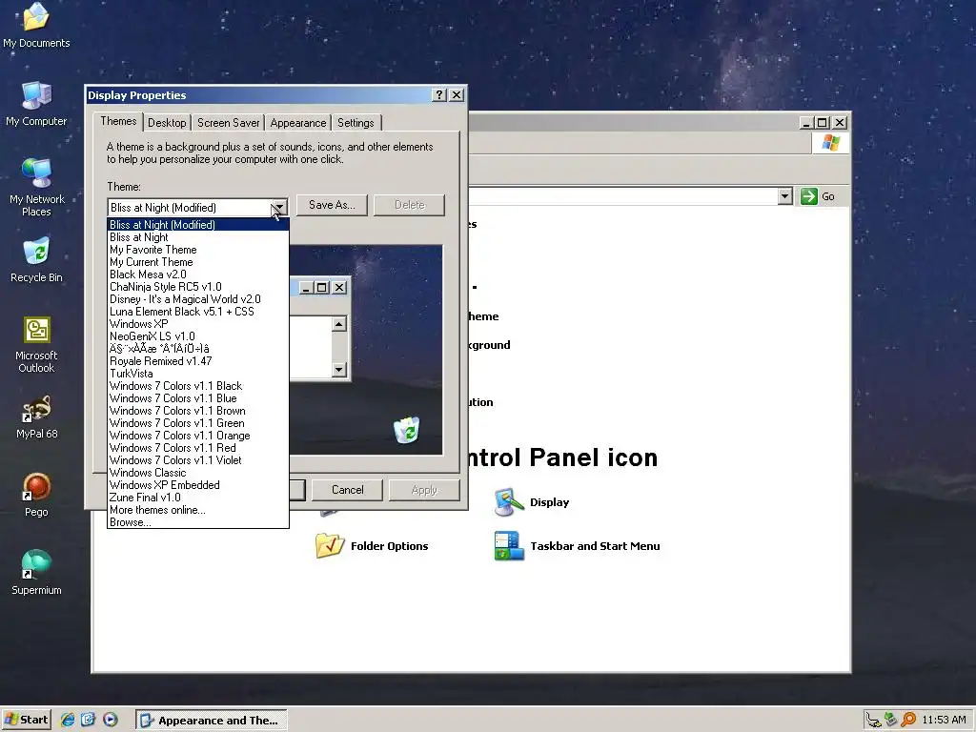976x732 pixels.
Task: Click Outlook Express quick launch icon
Action: coord(88,720)
